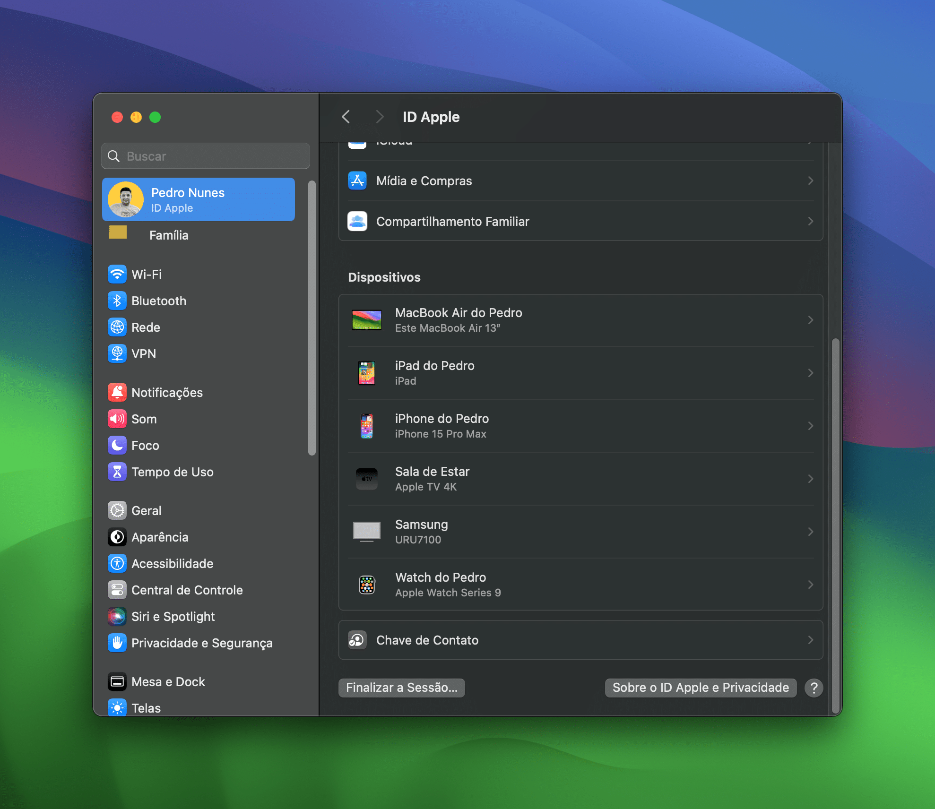This screenshot has height=809, width=935.
Task: Expand Compartilhamento Familiar chevron
Action: (x=810, y=221)
